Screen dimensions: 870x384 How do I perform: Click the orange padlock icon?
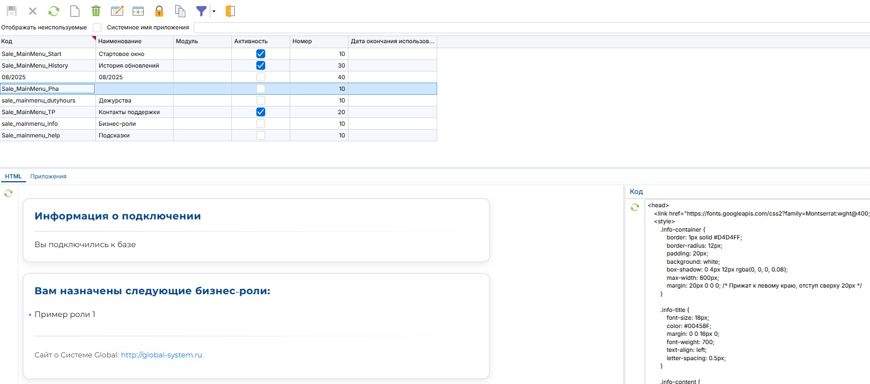pyautogui.click(x=159, y=11)
